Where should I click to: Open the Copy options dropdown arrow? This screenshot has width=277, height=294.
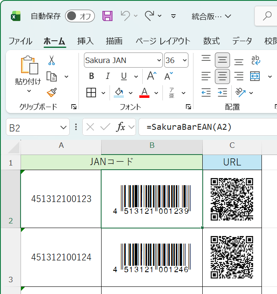(x=66, y=76)
